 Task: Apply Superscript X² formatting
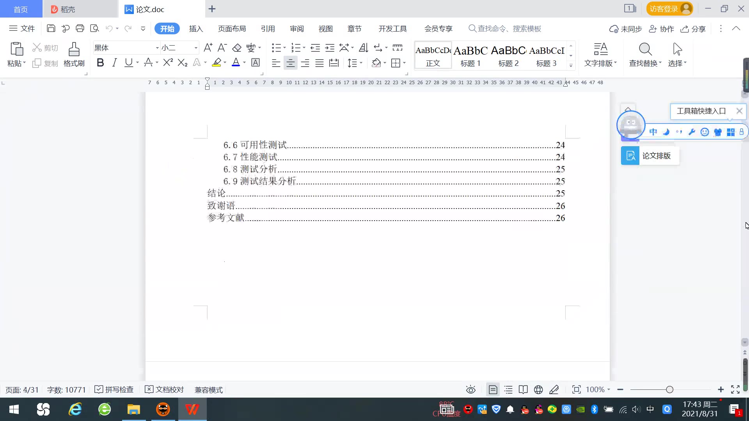pyautogui.click(x=168, y=62)
